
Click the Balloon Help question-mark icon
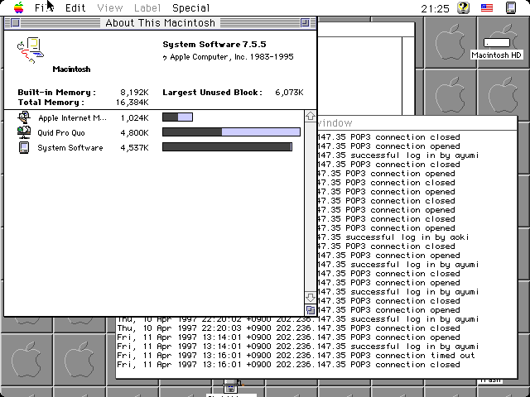click(464, 7)
